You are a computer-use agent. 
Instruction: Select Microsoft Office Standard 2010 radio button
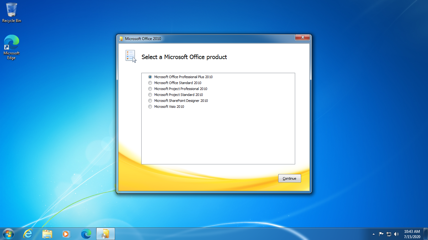pyautogui.click(x=150, y=83)
